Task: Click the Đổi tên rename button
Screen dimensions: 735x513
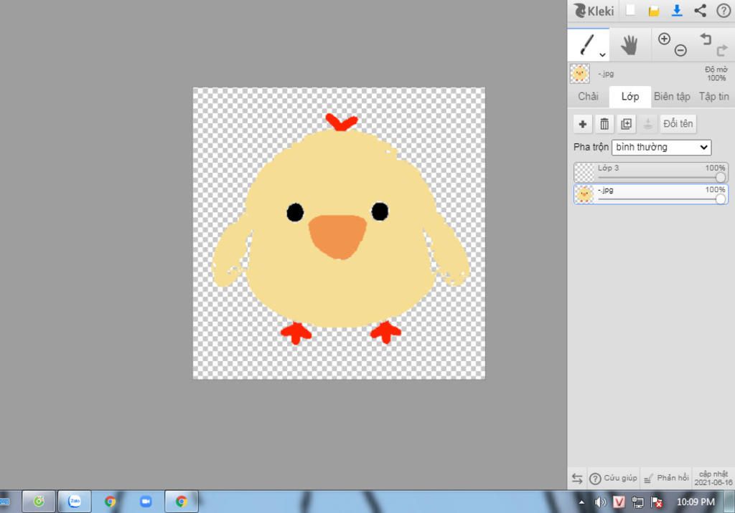Action: click(678, 124)
